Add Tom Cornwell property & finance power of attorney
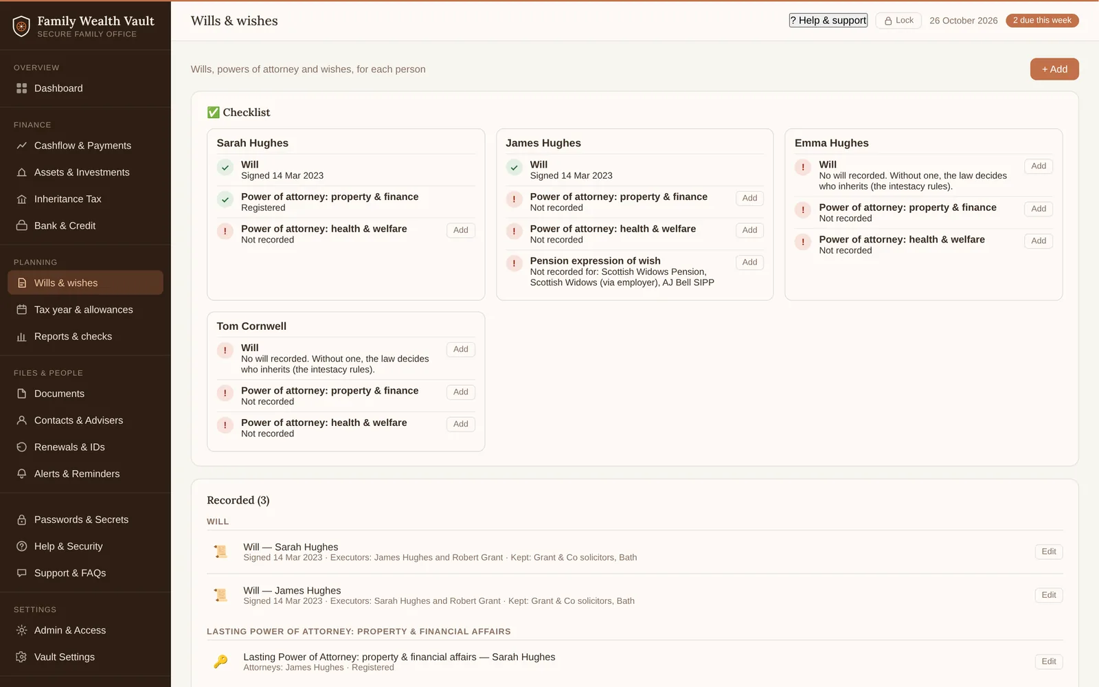Image resolution: width=1099 pixels, height=687 pixels. [461, 392]
